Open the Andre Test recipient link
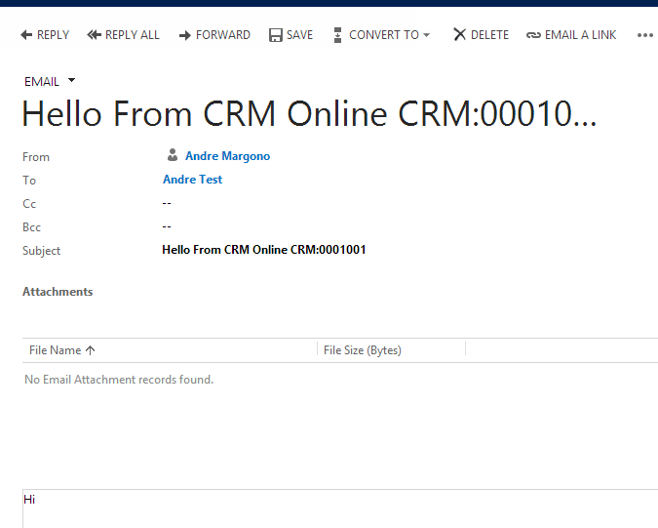 [192, 180]
